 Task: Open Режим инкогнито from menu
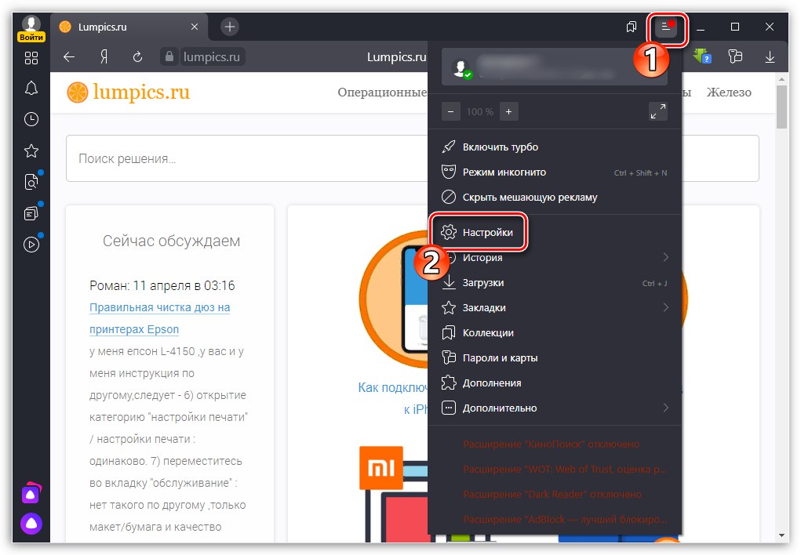pyautogui.click(x=554, y=172)
